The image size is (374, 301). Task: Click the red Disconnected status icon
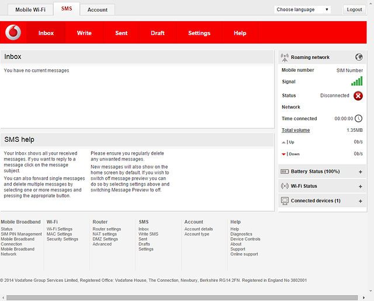(x=358, y=96)
